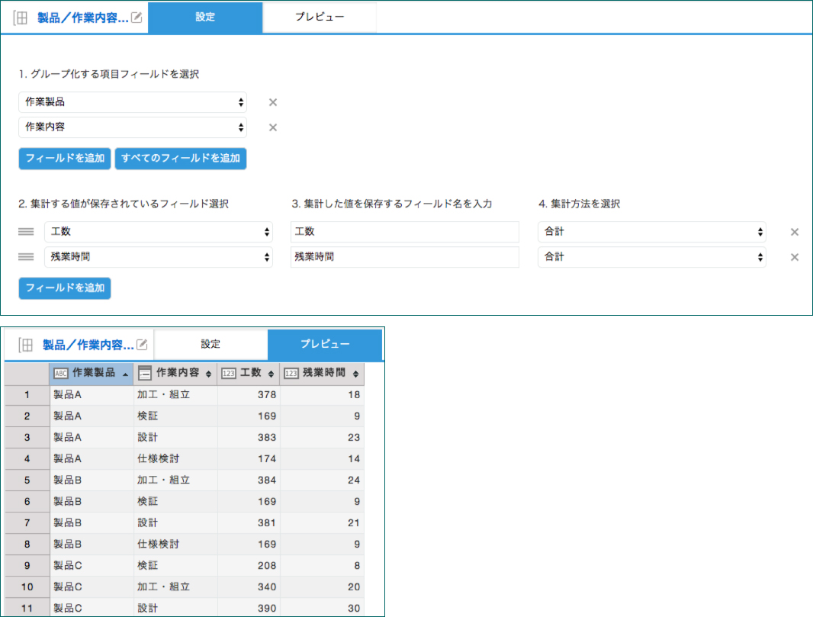Screen dimensions: 813x617
Task: Click the 製品C cell in row 9
Action: [92, 566]
